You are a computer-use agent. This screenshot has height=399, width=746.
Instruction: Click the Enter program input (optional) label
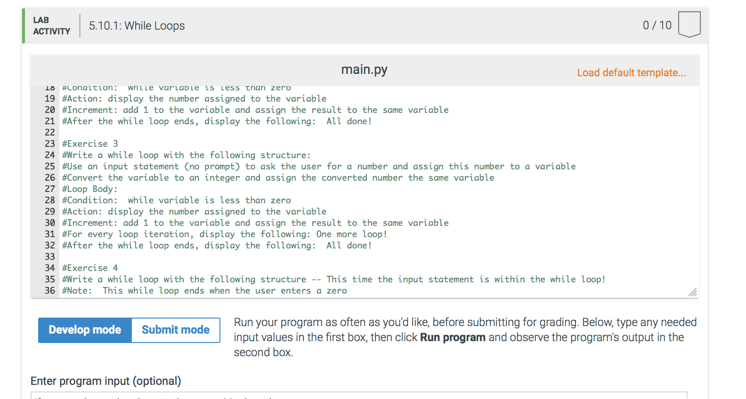tap(105, 381)
